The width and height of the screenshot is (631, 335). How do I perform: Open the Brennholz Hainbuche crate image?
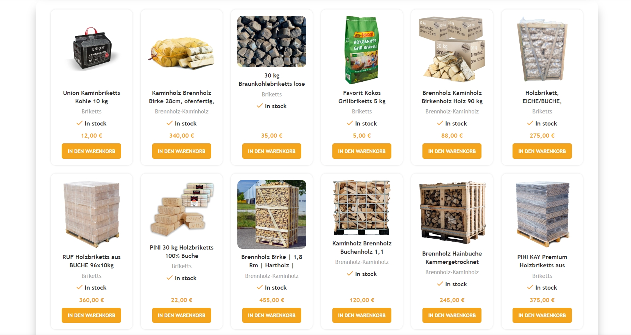pos(452,212)
